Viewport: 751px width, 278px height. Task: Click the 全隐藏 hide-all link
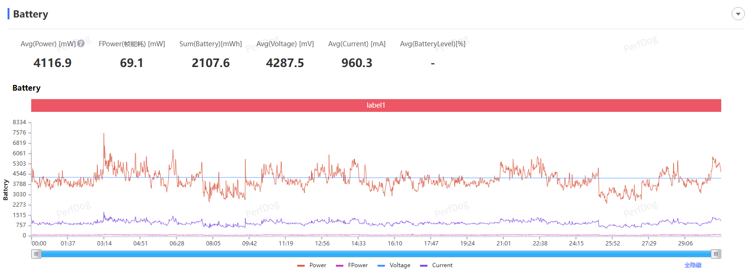(x=693, y=265)
